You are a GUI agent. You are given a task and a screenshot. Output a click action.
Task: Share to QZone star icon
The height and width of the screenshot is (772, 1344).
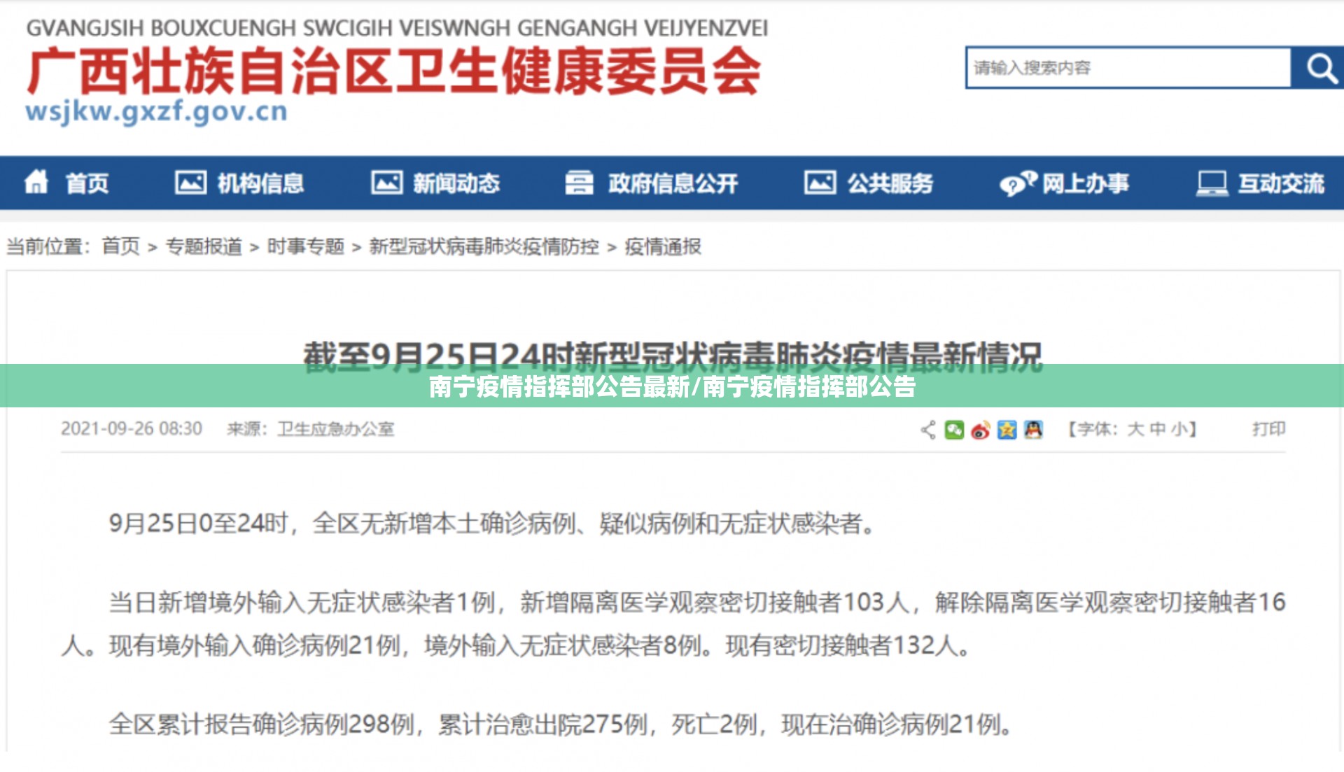(1007, 430)
